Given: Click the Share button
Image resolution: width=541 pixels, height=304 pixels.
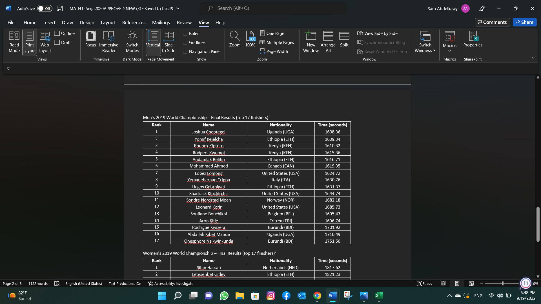Looking at the screenshot, I should point(524,22).
